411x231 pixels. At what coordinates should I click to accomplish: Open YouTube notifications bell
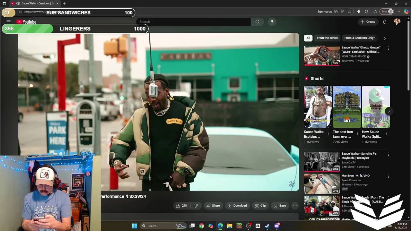point(385,22)
